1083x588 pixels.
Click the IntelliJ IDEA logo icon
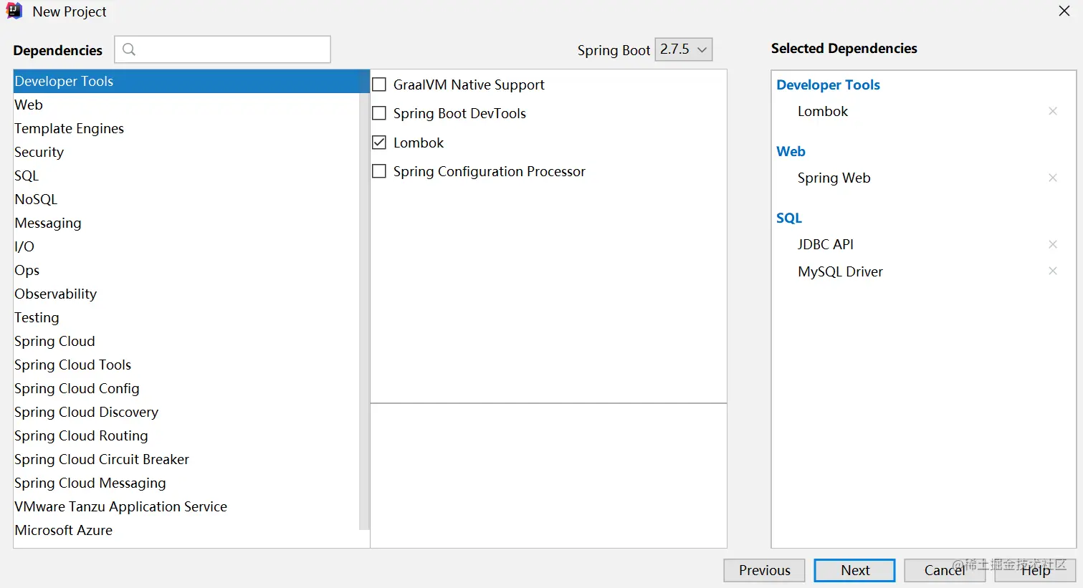tap(14, 11)
